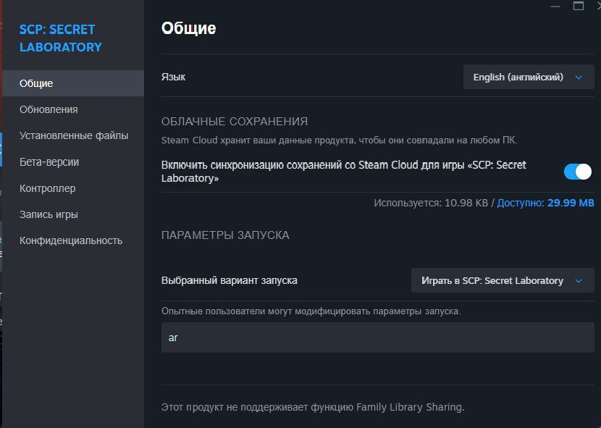601x428 pixels.
Task: Click the Steam Cloud sync label text
Action: click(x=344, y=172)
